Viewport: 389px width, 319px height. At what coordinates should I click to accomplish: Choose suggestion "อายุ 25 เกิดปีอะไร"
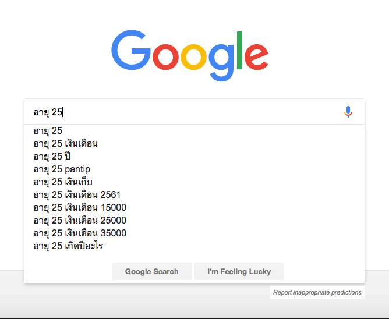pyautogui.click(x=69, y=246)
